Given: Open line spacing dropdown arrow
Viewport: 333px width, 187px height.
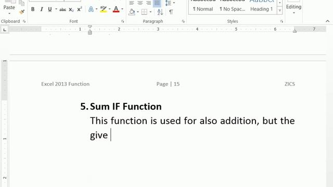Looking at the screenshot, I should [x=174, y=3].
